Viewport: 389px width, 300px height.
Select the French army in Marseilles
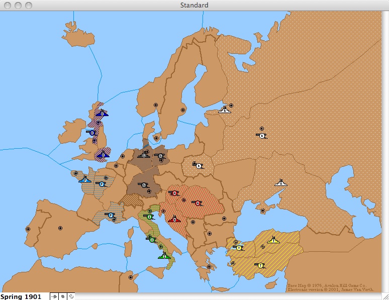pyautogui.click(x=111, y=215)
